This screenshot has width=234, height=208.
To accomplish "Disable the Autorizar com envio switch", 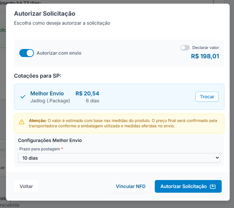I will 27,53.
